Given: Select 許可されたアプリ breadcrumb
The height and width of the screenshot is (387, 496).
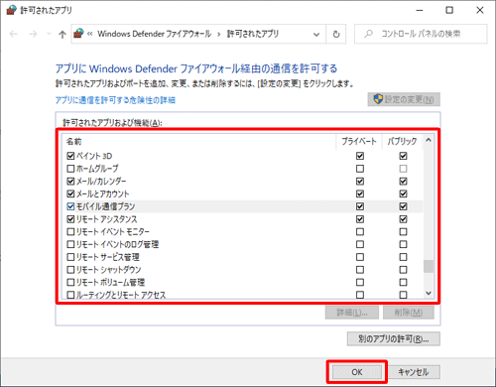Looking at the screenshot, I should click(253, 34).
